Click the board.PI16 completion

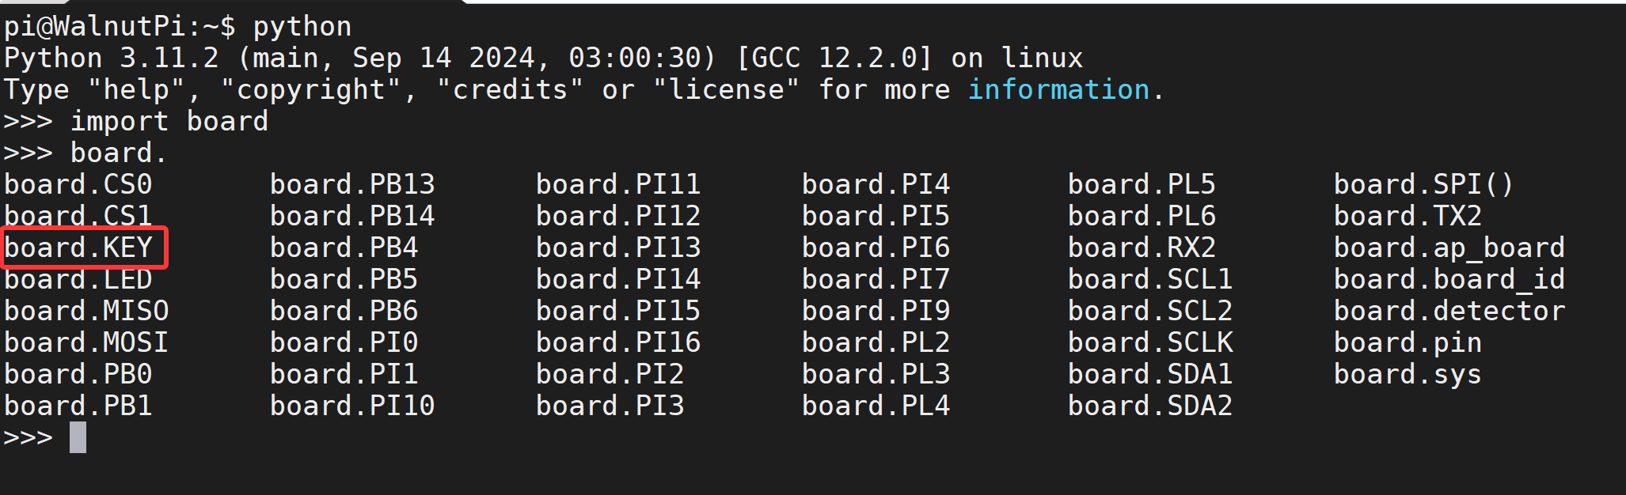[x=618, y=342]
